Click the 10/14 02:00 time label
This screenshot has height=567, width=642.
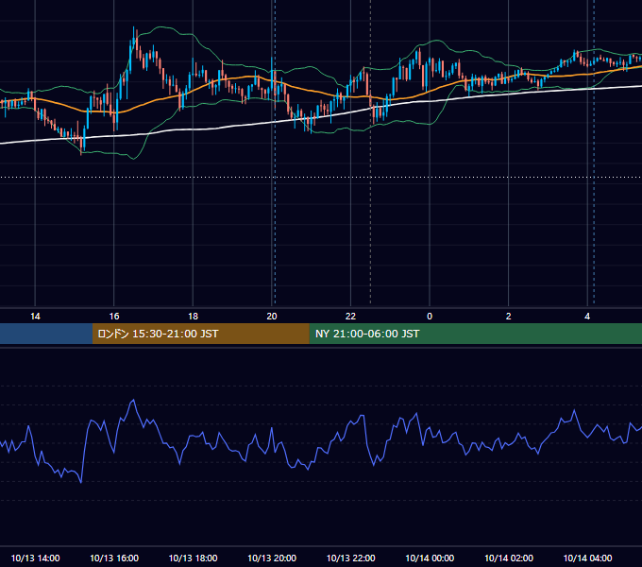pos(509,558)
